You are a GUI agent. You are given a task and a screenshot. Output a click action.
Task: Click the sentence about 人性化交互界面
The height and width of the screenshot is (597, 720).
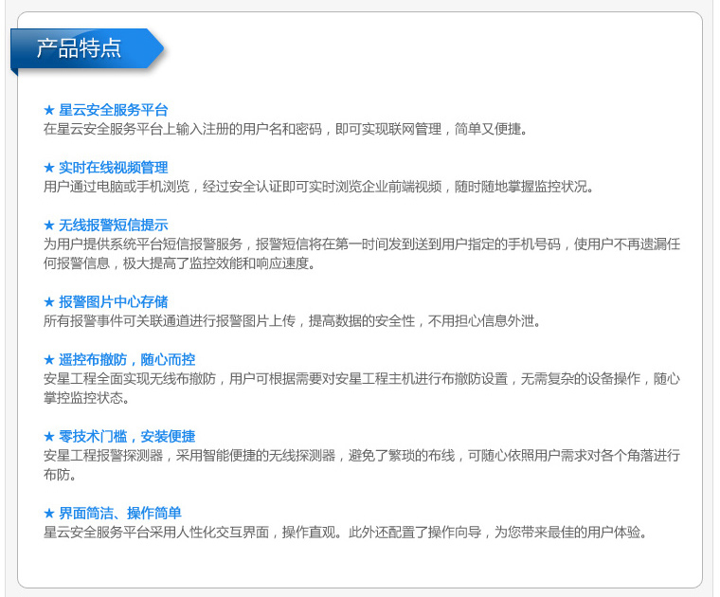pyautogui.click(x=346, y=532)
